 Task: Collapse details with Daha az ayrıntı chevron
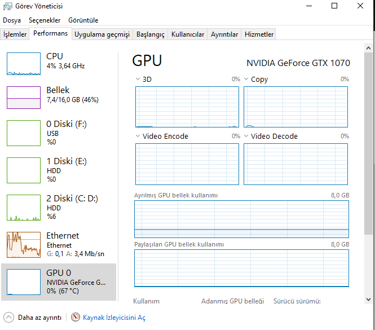click(x=8, y=318)
